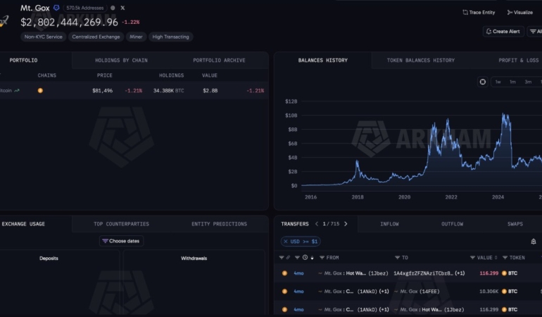Switch to the Swaps tab
This screenshot has height=317, width=542.
coord(515,224)
